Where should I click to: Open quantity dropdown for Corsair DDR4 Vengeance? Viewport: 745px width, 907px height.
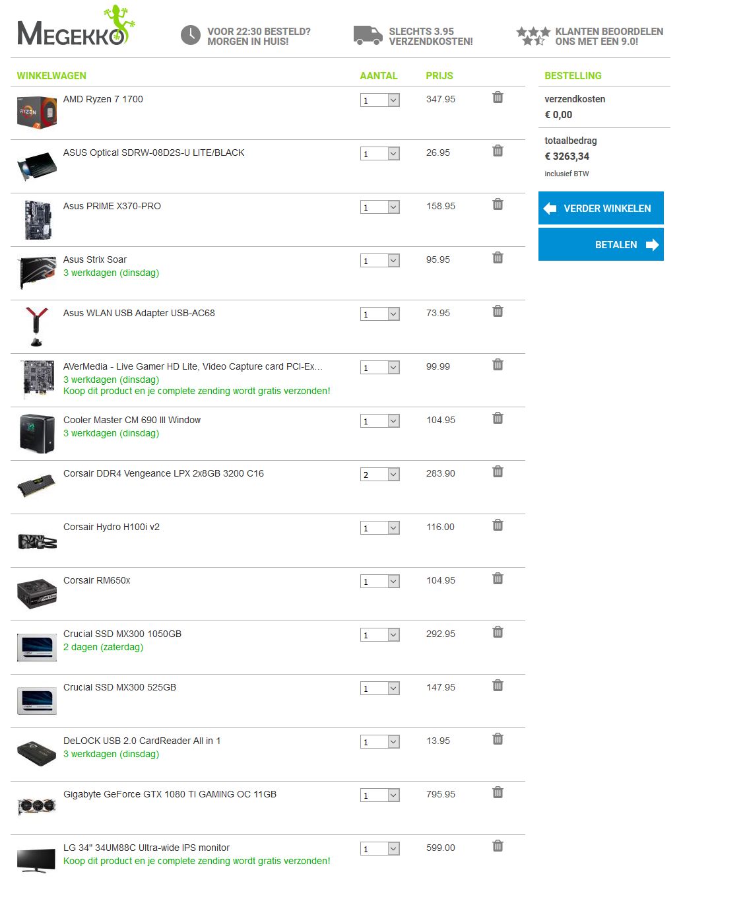pyautogui.click(x=380, y=474)
